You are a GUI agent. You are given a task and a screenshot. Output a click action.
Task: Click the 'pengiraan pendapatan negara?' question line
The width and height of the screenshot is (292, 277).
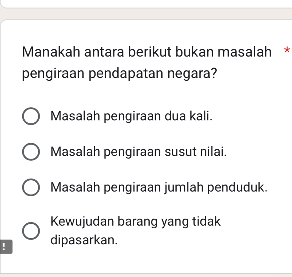point(120,74)
